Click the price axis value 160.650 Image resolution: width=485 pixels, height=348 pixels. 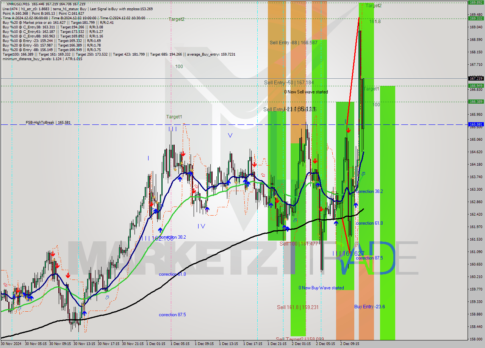pyautogui.click(x=476, y=264)
